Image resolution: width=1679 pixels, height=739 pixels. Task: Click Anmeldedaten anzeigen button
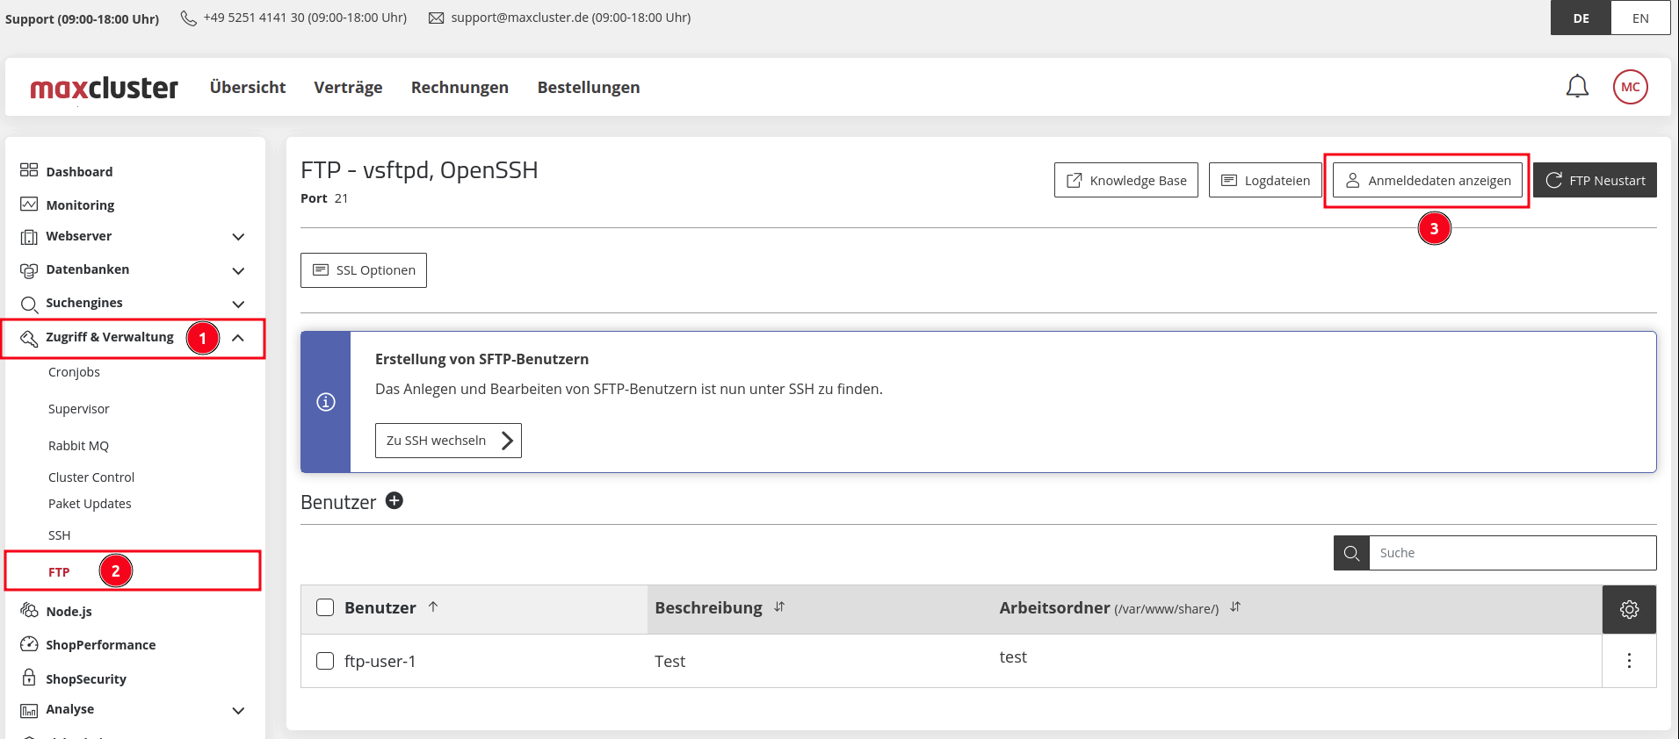(1428, 180)
